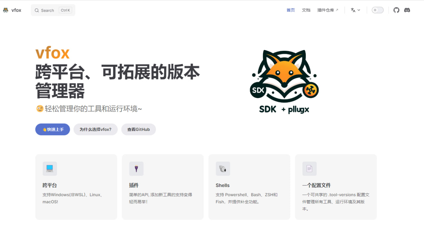Click the plug icon on 插件 card
424x226 pixels.
tap(136, 169)
